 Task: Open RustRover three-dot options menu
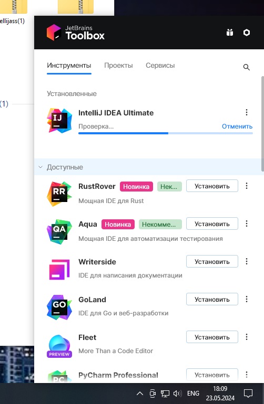(247, 186)
